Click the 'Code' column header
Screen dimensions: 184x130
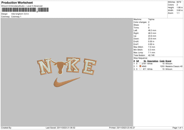(x=162, y=61)
